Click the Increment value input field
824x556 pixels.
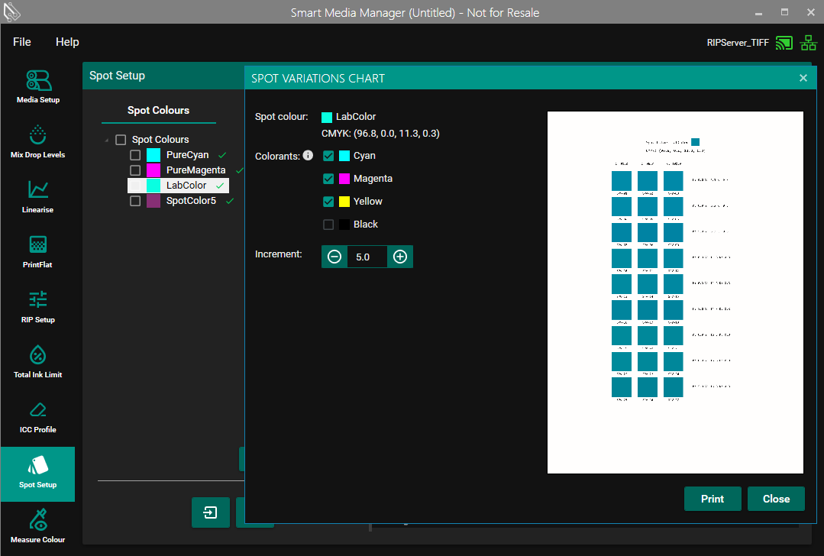tap(367, 257)
